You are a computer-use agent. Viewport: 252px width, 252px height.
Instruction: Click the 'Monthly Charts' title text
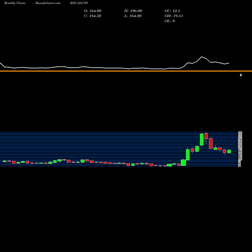click(x=15, y=3)
